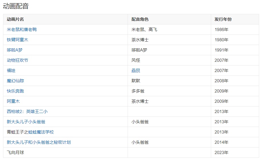Go to the 魔幻仙踪 page link
The image size is (260, 160).
pos(15,81)
